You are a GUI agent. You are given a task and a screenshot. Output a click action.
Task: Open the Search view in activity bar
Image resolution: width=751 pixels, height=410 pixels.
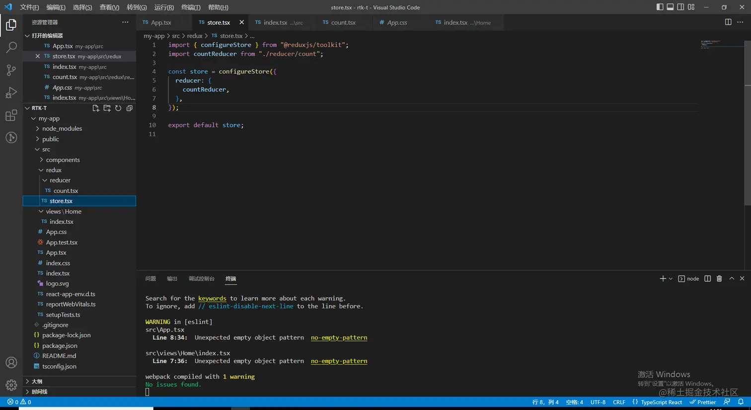(x=11, y=47)
